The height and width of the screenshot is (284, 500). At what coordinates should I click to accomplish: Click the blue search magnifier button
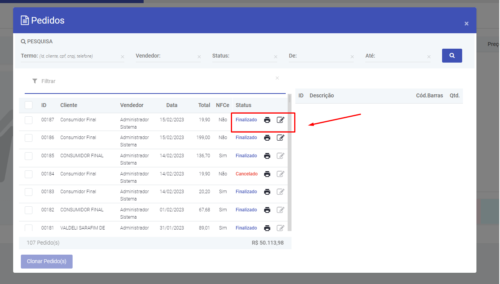click(x=452, y=56)
